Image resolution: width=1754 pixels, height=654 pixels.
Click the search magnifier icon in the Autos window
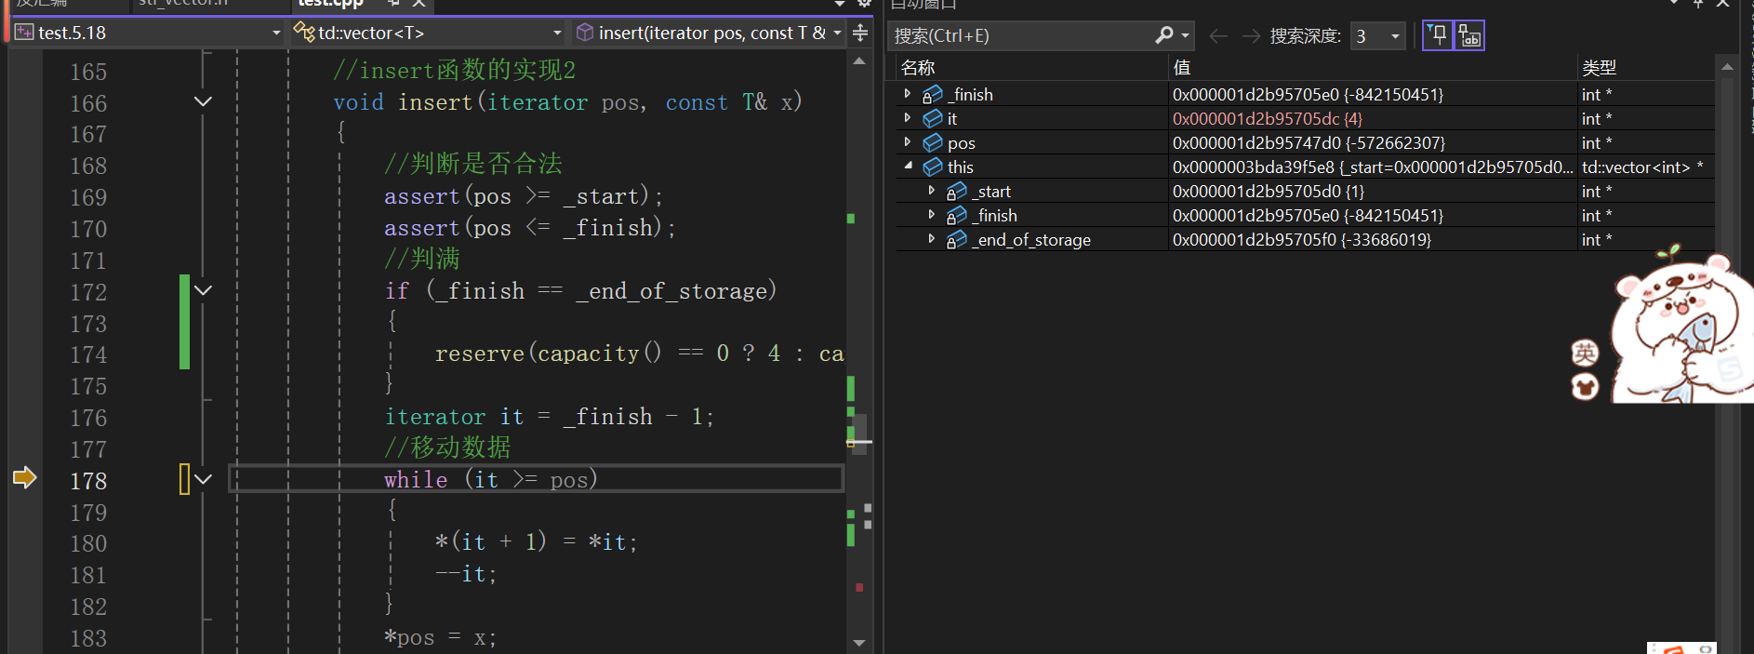click(x=1163, y=35)
